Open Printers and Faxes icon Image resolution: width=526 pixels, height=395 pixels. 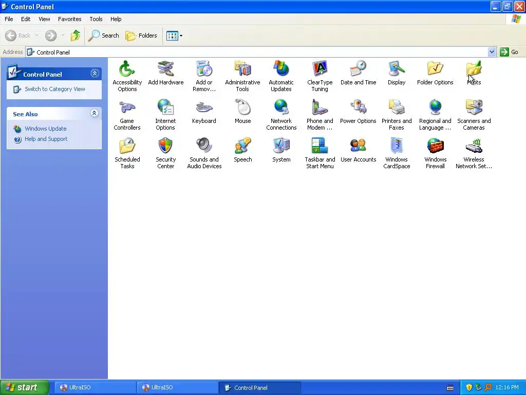397,107
